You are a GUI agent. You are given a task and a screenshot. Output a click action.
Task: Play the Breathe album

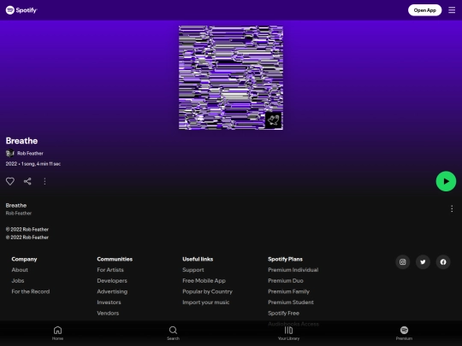click(446, 181)
